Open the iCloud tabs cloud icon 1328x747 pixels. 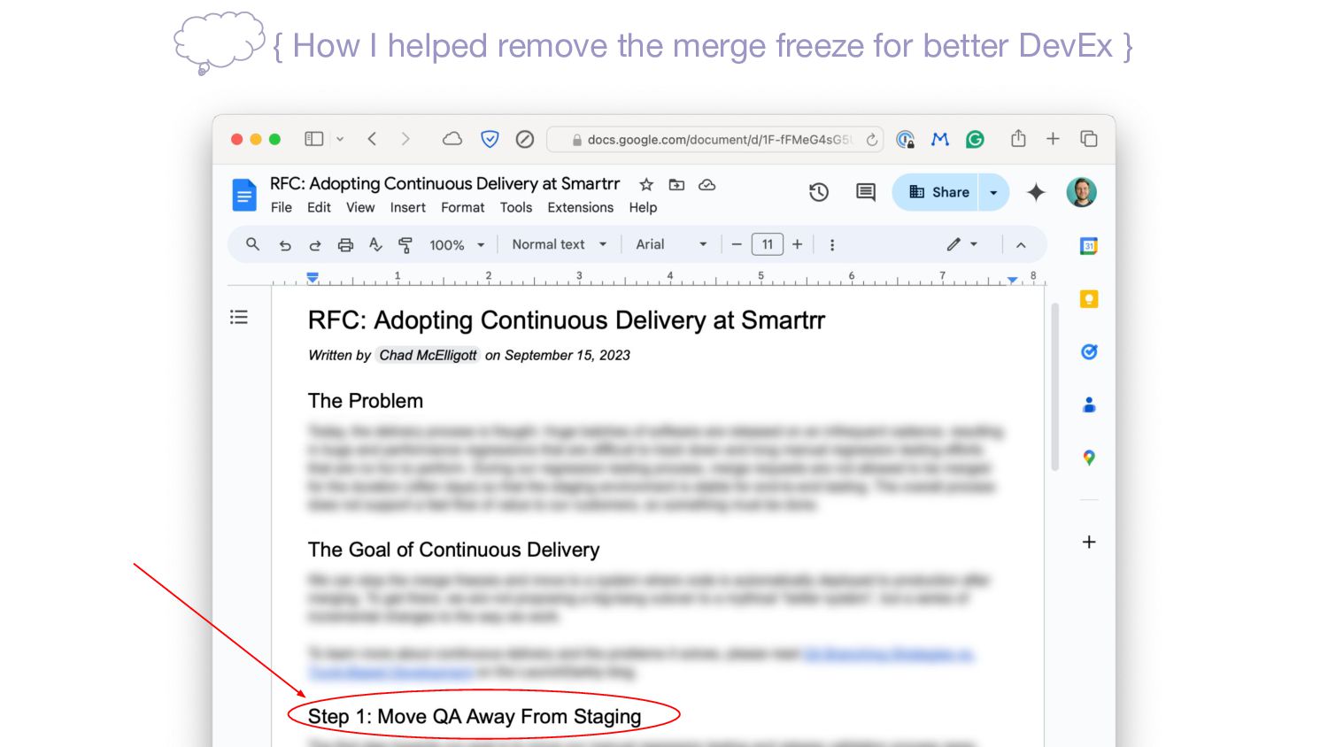point(452,139)
